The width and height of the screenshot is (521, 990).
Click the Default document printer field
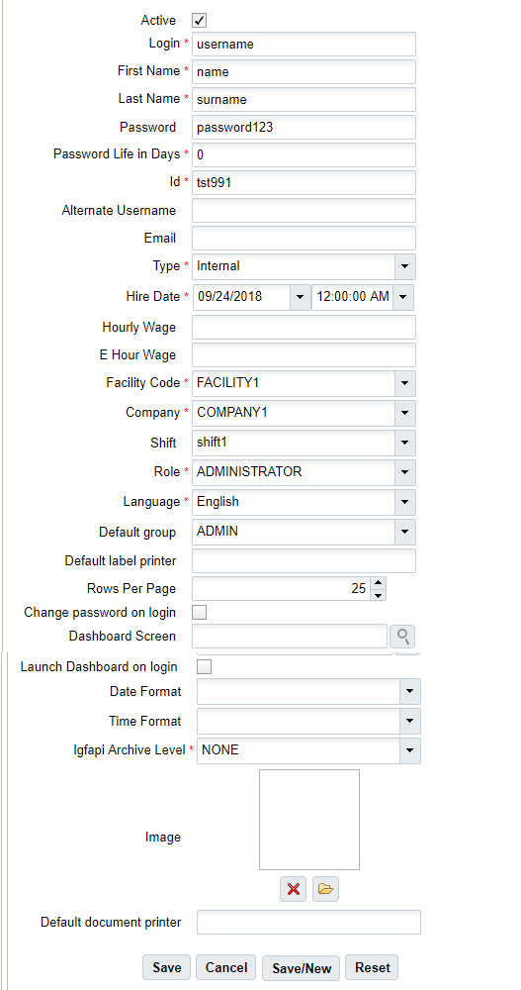point(309,923)
